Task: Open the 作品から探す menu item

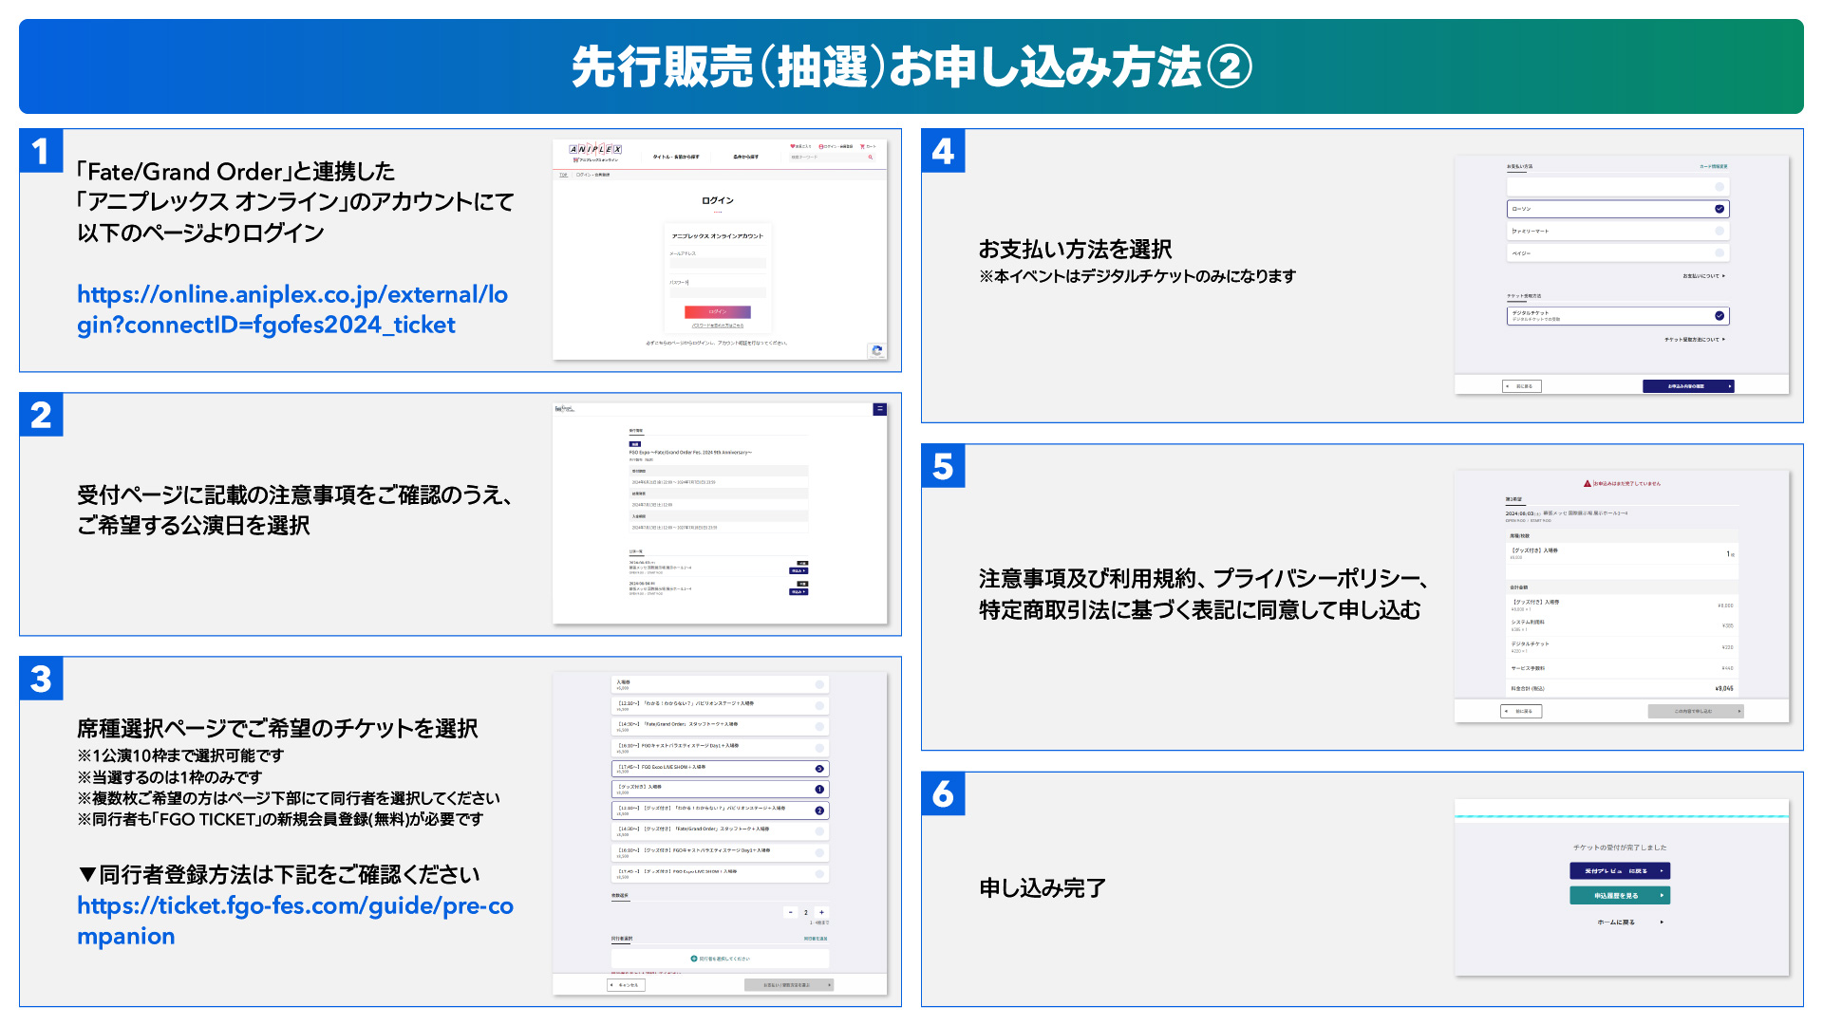Action: tap(745, 157)
